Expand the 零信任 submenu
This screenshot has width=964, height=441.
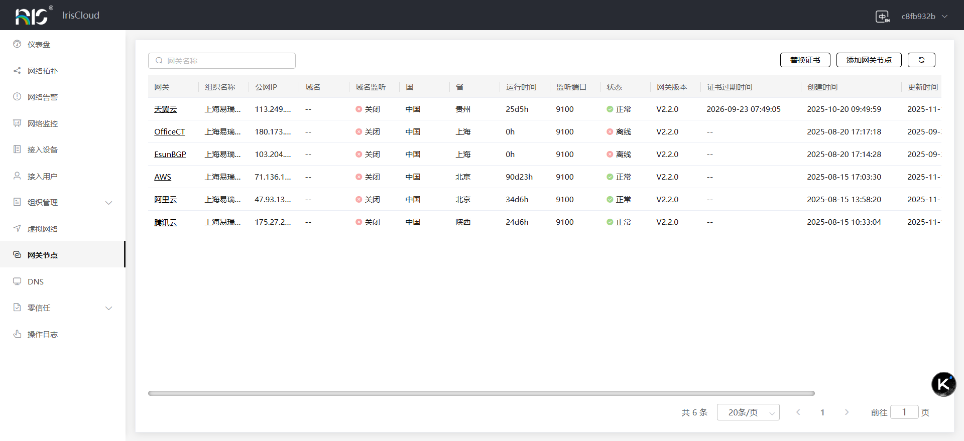coord(108,308)
